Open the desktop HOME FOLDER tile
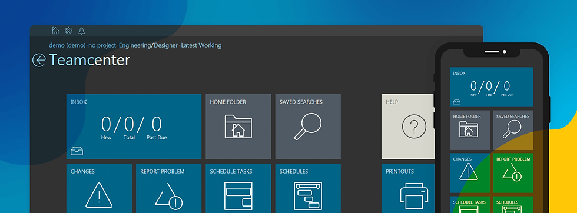Viewport: 577px width, 213px height. tap(238, 126)
